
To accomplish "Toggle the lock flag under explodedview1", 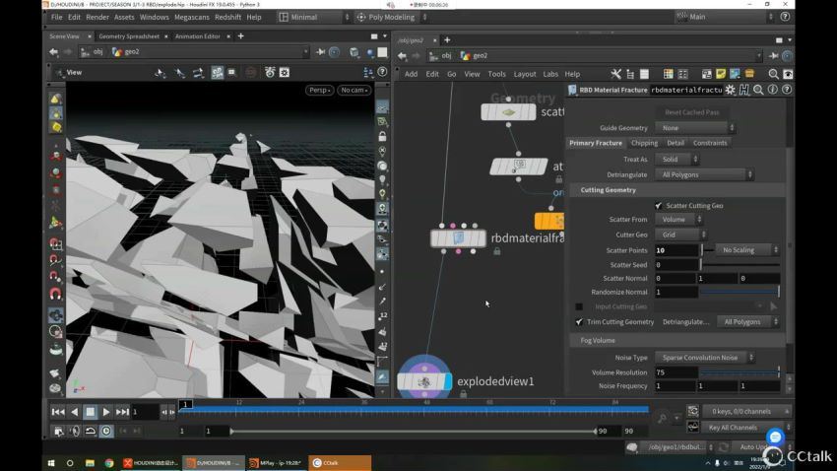I will (464, 394).
